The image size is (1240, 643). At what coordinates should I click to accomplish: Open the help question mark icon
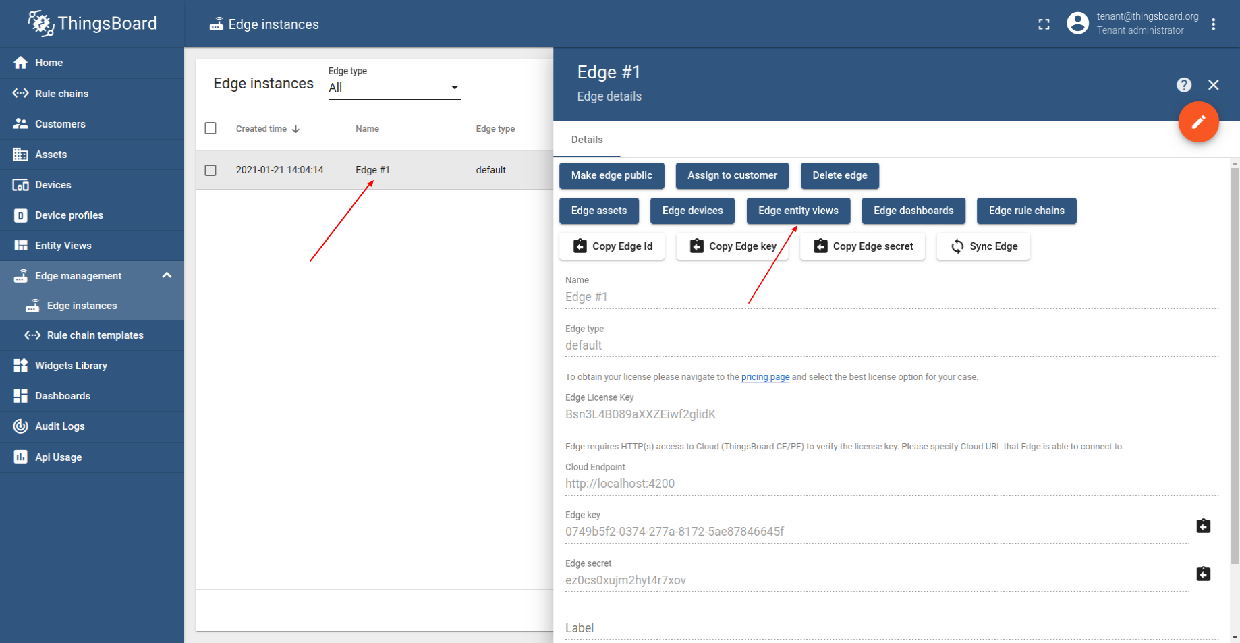point(1183,85)
